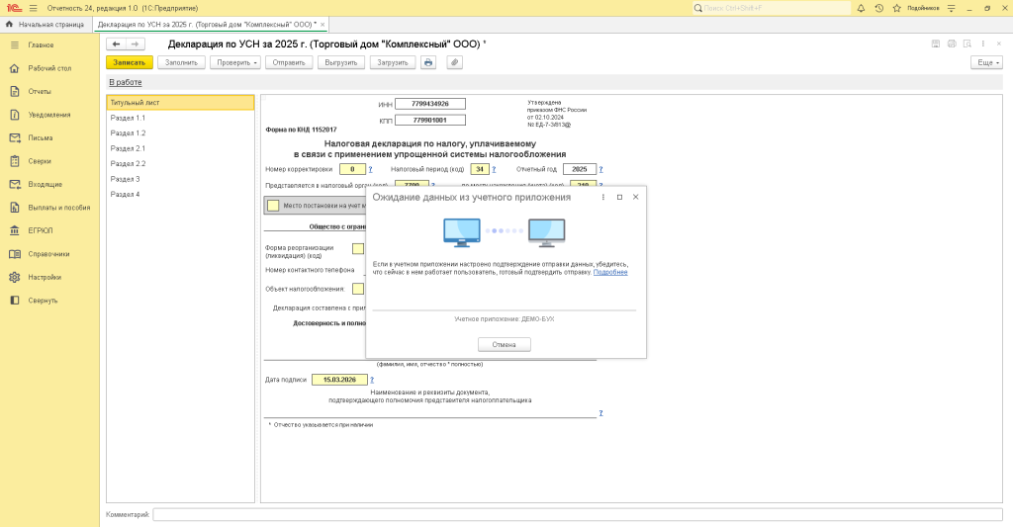Screen dimensions: 1013x527
Task: Click the Отчетный год field 2025
Action: click(580, 169)
